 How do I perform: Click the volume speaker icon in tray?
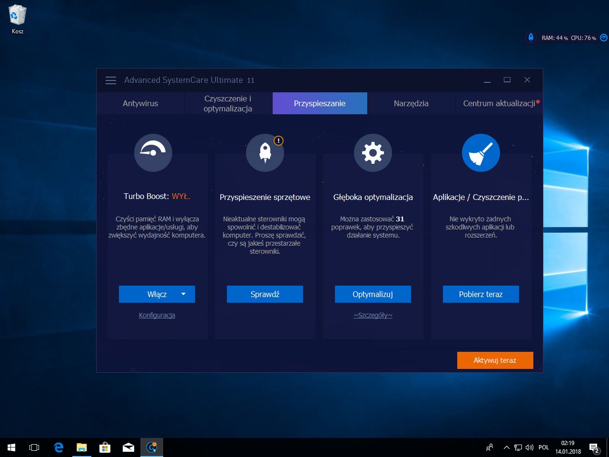click(x=529, y=447)
